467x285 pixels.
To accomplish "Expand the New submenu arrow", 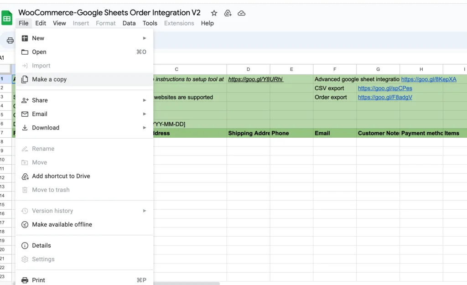I will point(145,38).
